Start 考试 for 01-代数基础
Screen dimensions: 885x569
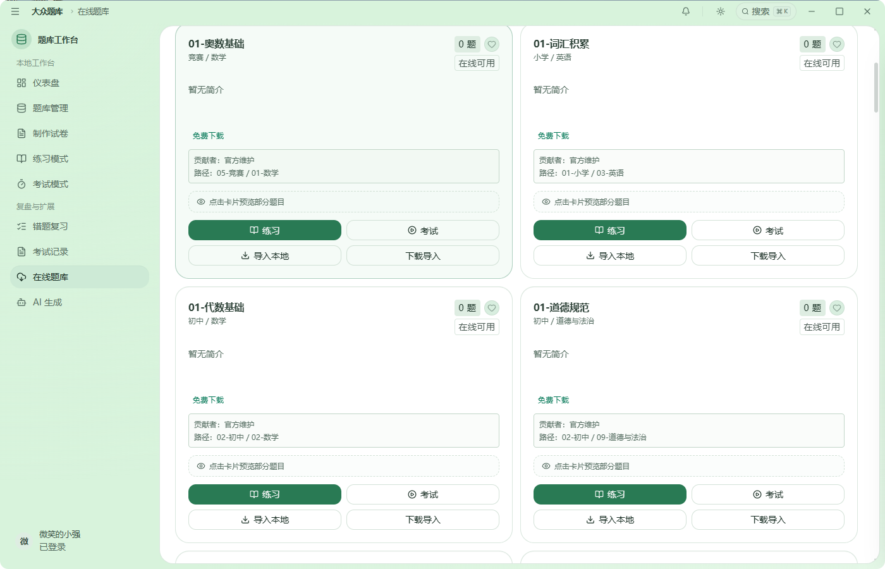(423, 494)
